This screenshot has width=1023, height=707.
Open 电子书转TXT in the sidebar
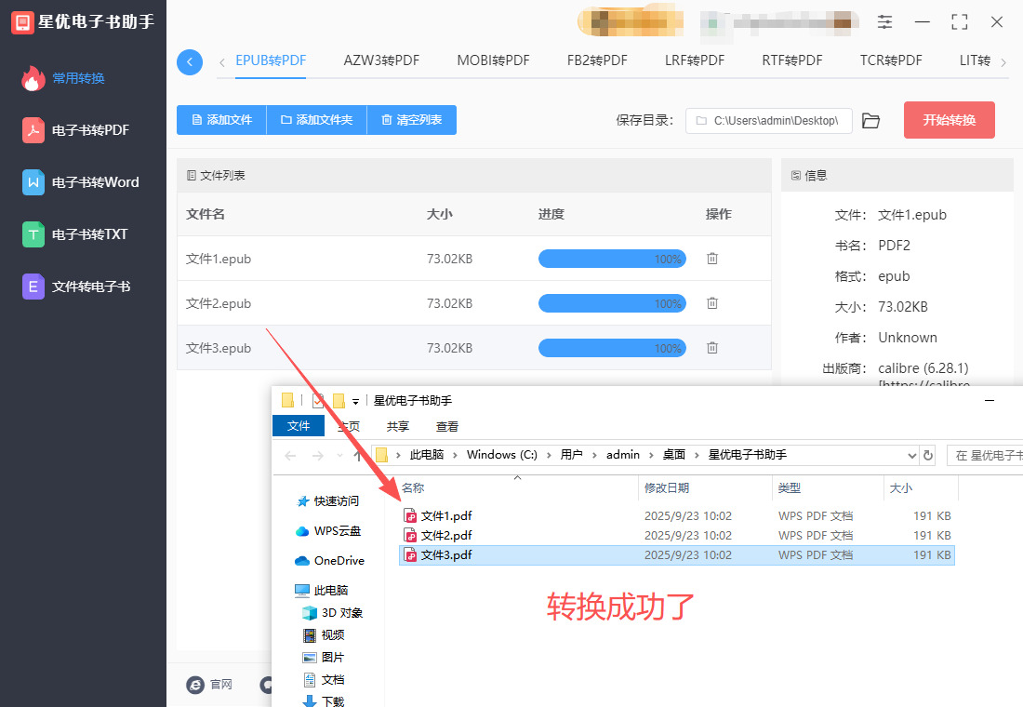75,234
